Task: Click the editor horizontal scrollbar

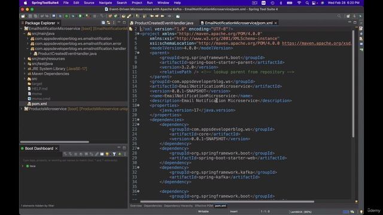Action: pyautogui.click(x=227, y=201)
